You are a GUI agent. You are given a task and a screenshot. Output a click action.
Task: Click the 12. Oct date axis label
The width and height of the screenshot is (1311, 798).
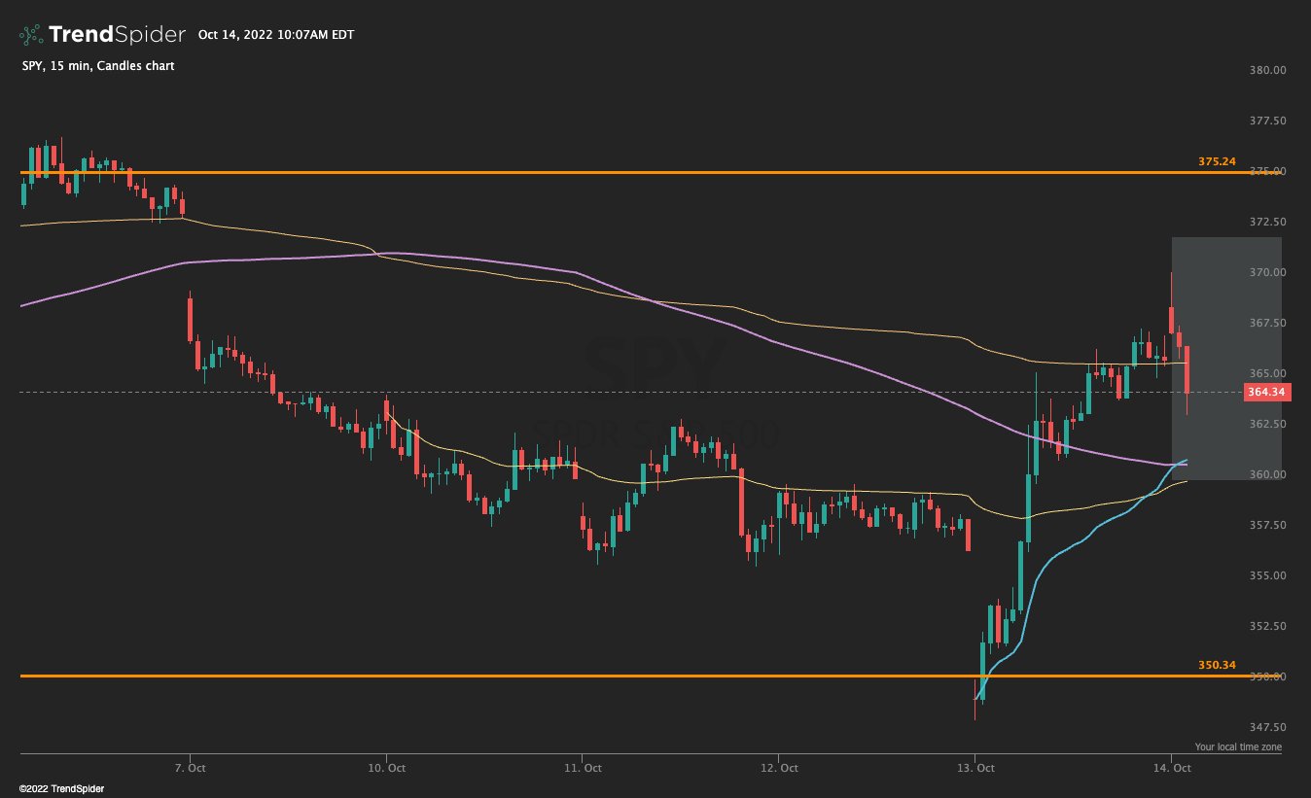click(779, 768)
